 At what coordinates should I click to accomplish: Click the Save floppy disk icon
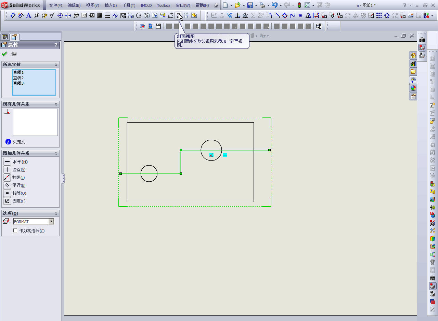click(250, 5)
